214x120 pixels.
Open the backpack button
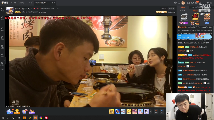click(162, 111)
